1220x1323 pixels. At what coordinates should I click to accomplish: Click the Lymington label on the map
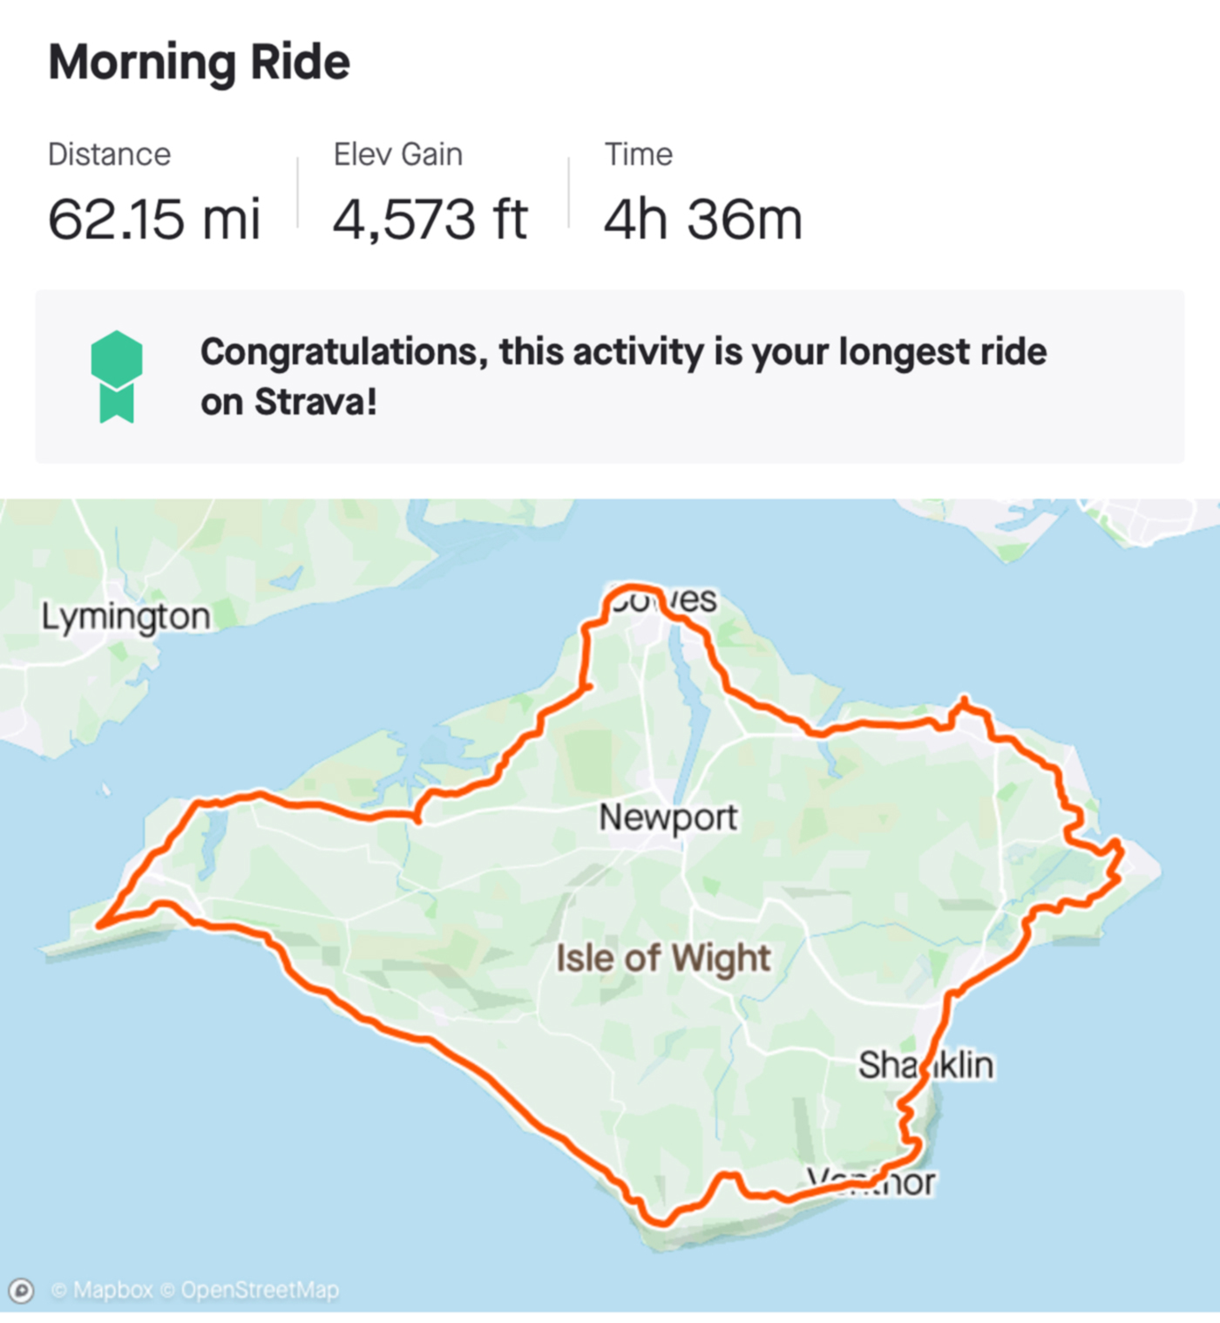click(x=125, y=617)
